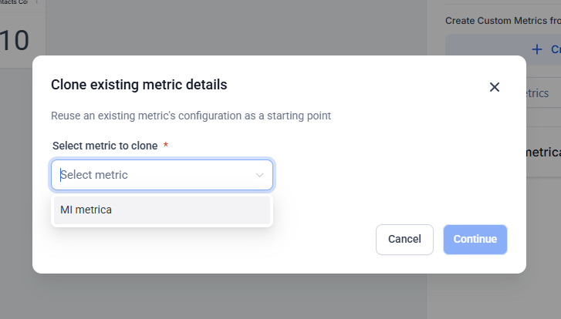Image resolution: width=561 pixels, height=319 pixels.
Task: Click the 'Reuse an existing metric's configuration' description
Action: coord(191,116)
